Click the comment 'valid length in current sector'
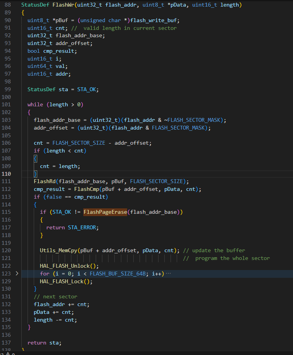 click(x=130, y=28)
